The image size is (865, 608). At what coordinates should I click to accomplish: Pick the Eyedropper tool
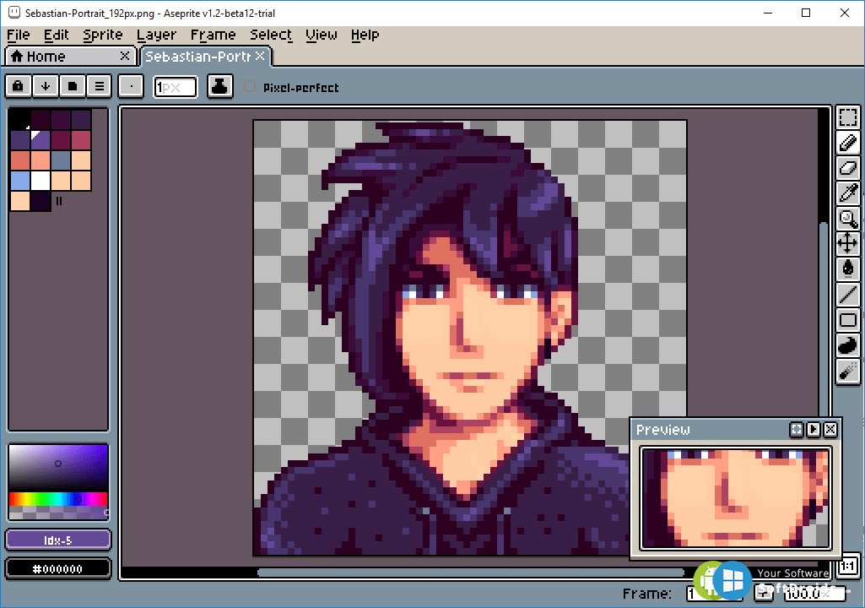[x=848, y=193]
